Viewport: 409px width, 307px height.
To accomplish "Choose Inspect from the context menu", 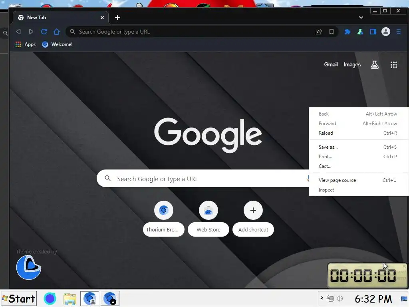I will (359, 190).
